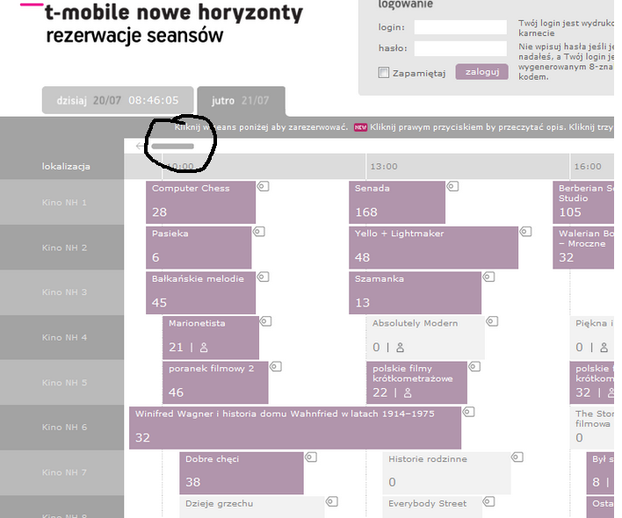Click the tag icon beside Szamanka
Screen dimensions: 622x518
[x=488, y=277]
